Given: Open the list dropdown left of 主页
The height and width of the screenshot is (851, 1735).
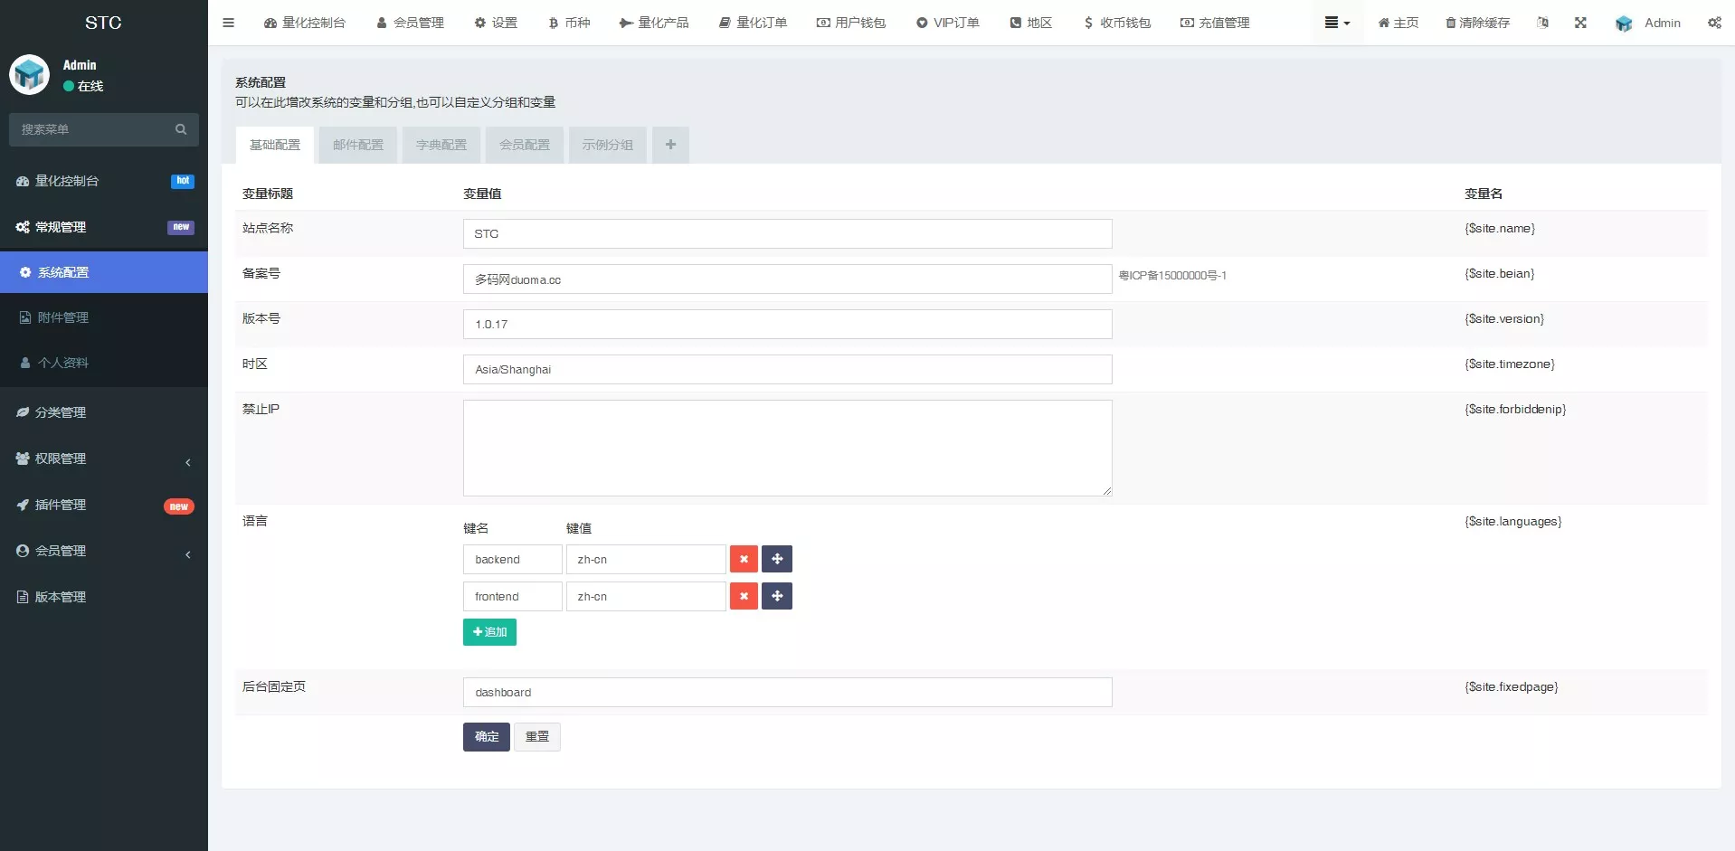Looking at the screenshot, I should [1336, 23].
